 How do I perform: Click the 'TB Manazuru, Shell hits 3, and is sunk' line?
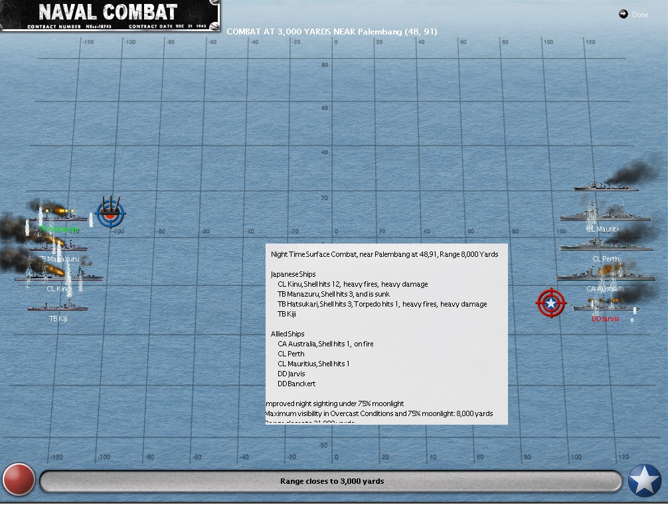[x=333, y=294]
